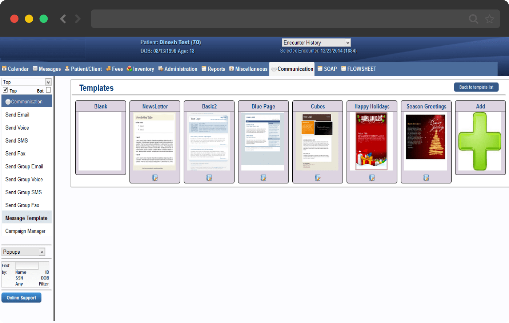This screenshot has width=509, height=323.
Task: Toggle the Top checkbox
Action: coord(5,90)
